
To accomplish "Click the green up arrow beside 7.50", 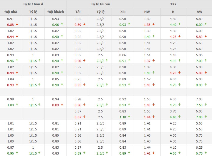I will 206,105.
